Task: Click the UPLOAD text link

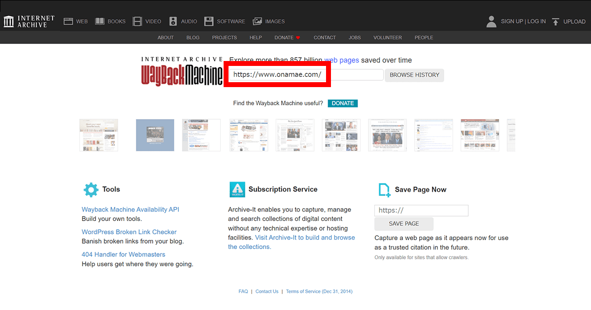Action: (574, 22)
